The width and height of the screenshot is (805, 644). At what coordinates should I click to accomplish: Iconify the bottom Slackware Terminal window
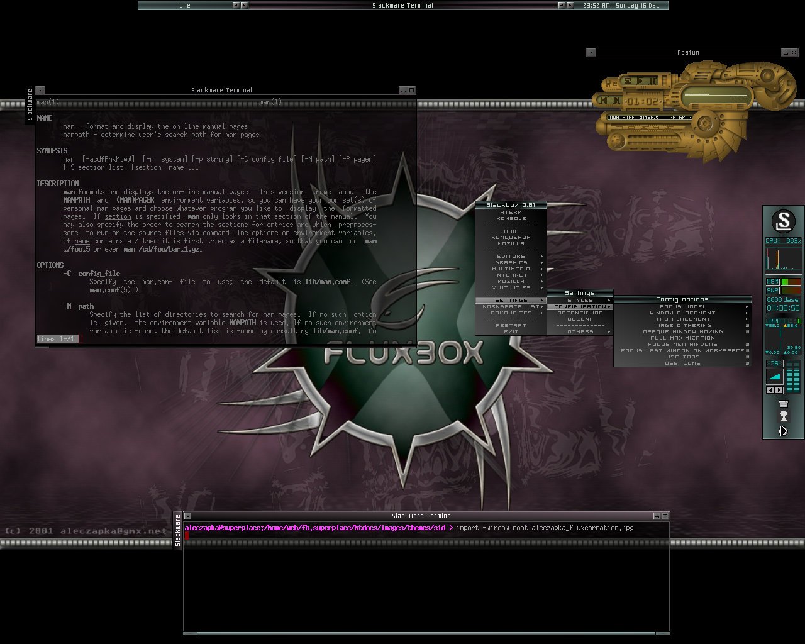tap(657, 516)
